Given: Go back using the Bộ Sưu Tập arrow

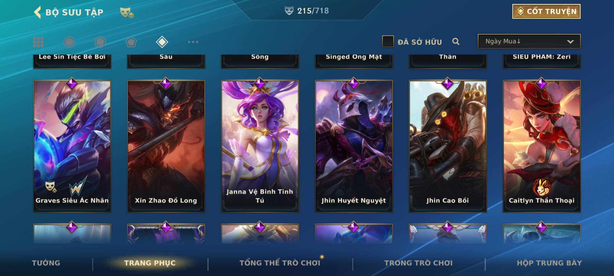Looking at the screenshot, I should click(x=37, y=12).
